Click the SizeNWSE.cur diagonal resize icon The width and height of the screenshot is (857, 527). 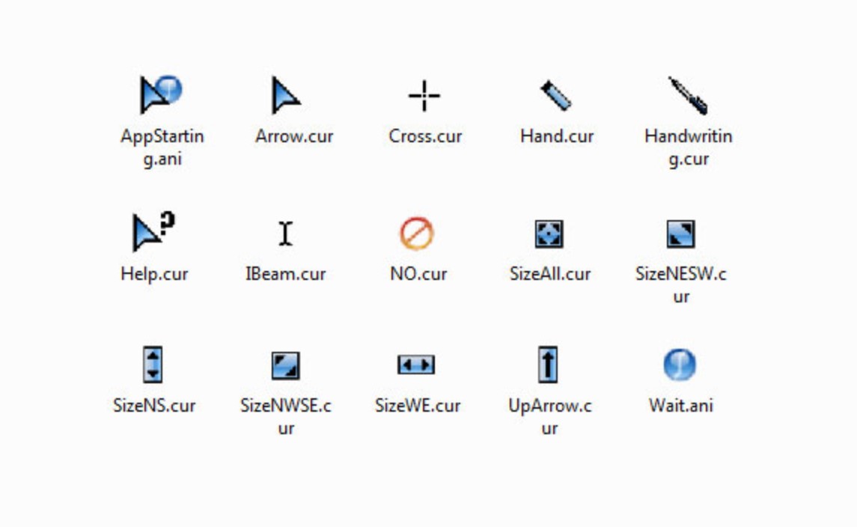[286, 365]
